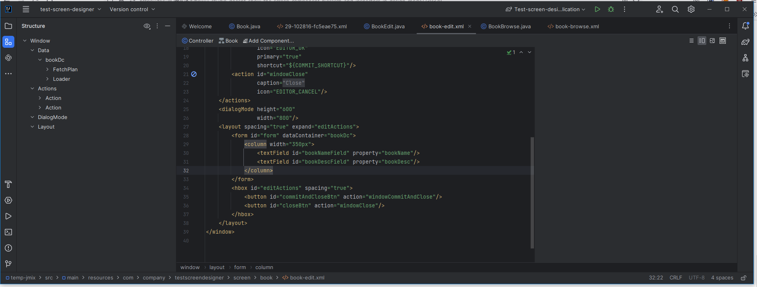This screenshot has width=757, height=287.
Task: Switch to the editor preview-only mode
Action: click(712, 41)
